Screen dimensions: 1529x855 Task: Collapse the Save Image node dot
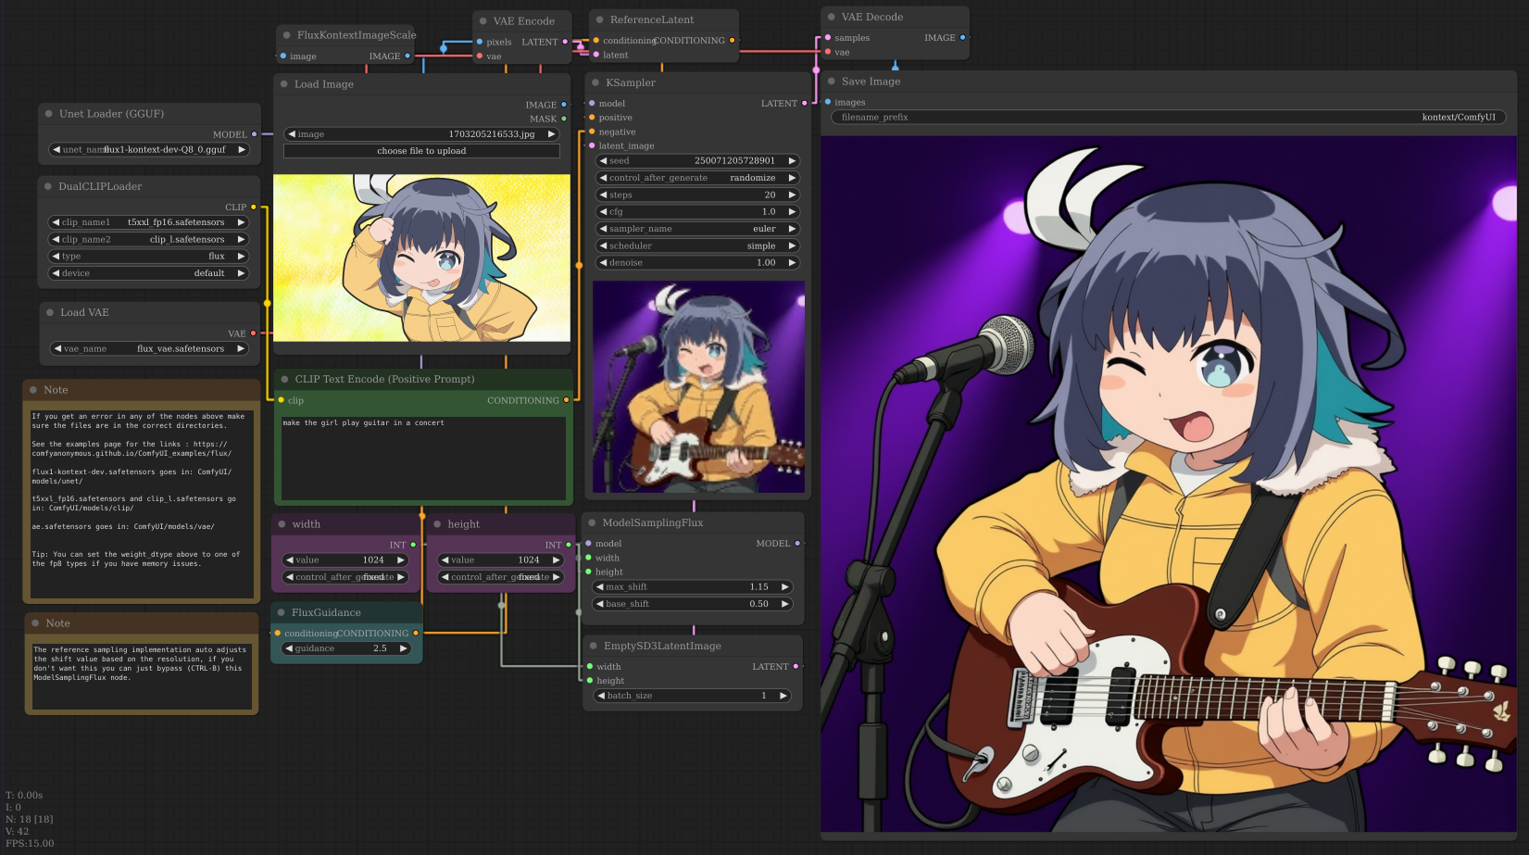click(831, 82)
